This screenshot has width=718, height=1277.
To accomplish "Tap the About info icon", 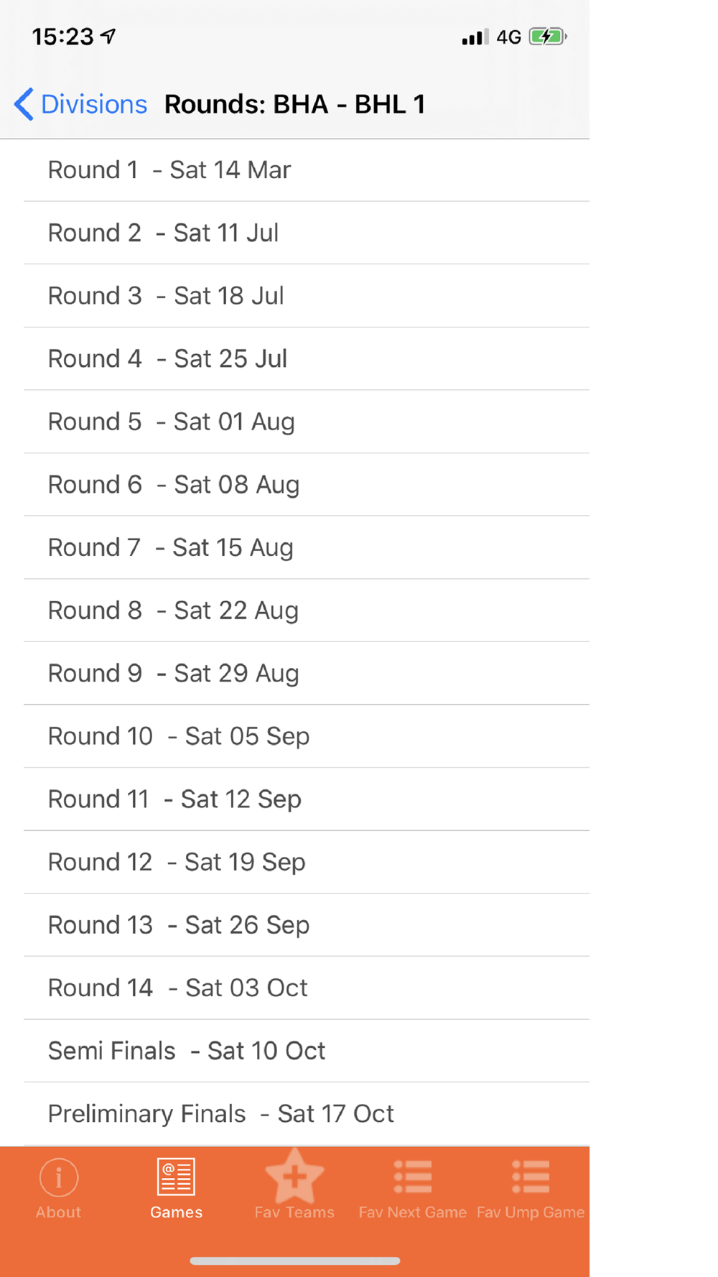I will point(58,1178).
